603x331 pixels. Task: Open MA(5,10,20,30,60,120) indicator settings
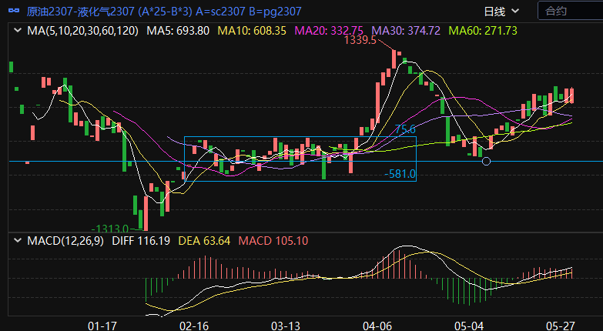click(83, 31)
